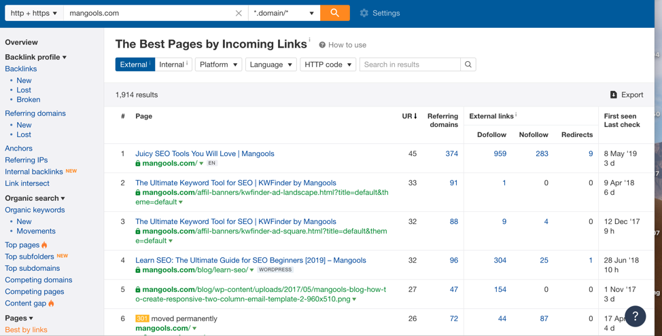
Task: Open Juicy SEO Tools You Will Love link
Action: pos(205,154)
